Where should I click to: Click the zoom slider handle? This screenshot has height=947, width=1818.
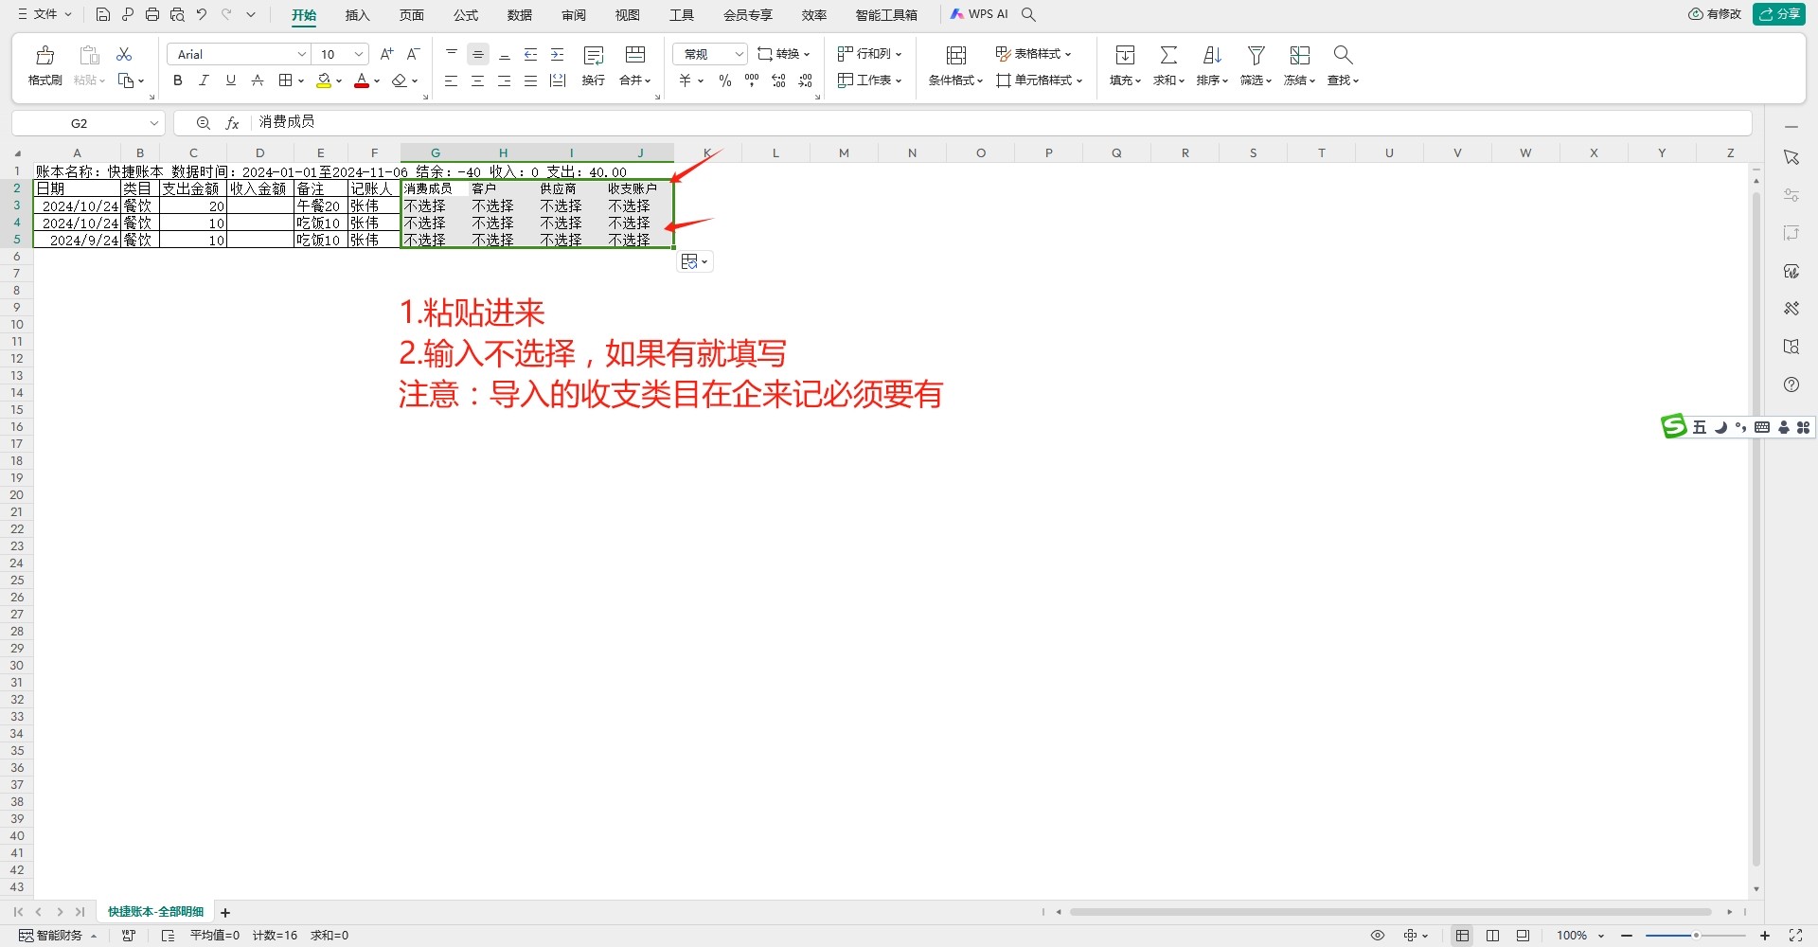coord(1696,936)
